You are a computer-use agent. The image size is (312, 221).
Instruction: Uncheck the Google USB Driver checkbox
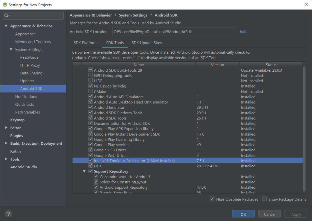[x=91, y=150]
